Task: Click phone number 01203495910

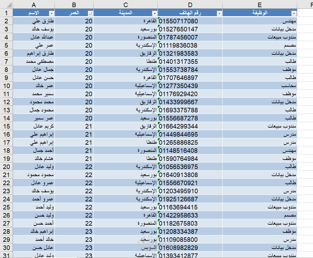Action: pos(190,191)
